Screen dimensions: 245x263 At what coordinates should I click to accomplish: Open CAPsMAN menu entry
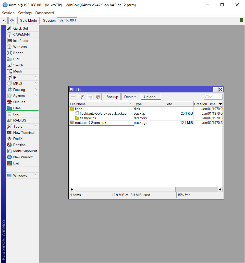point(22,34)
